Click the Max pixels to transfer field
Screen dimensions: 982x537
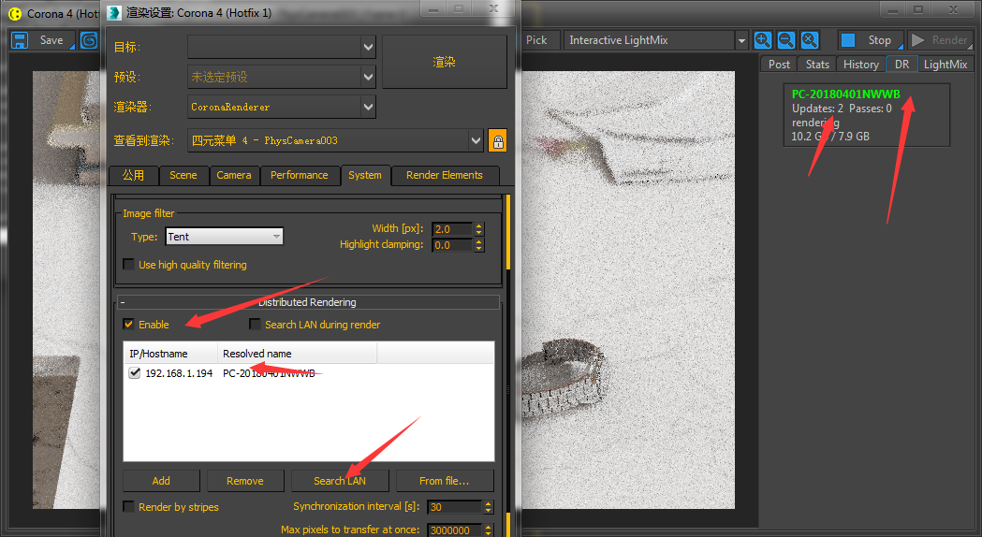(455, 530)
